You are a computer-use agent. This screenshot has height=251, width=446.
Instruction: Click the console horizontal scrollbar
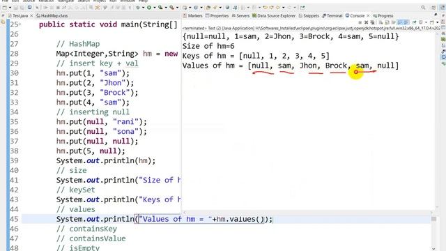coord(308,212)
